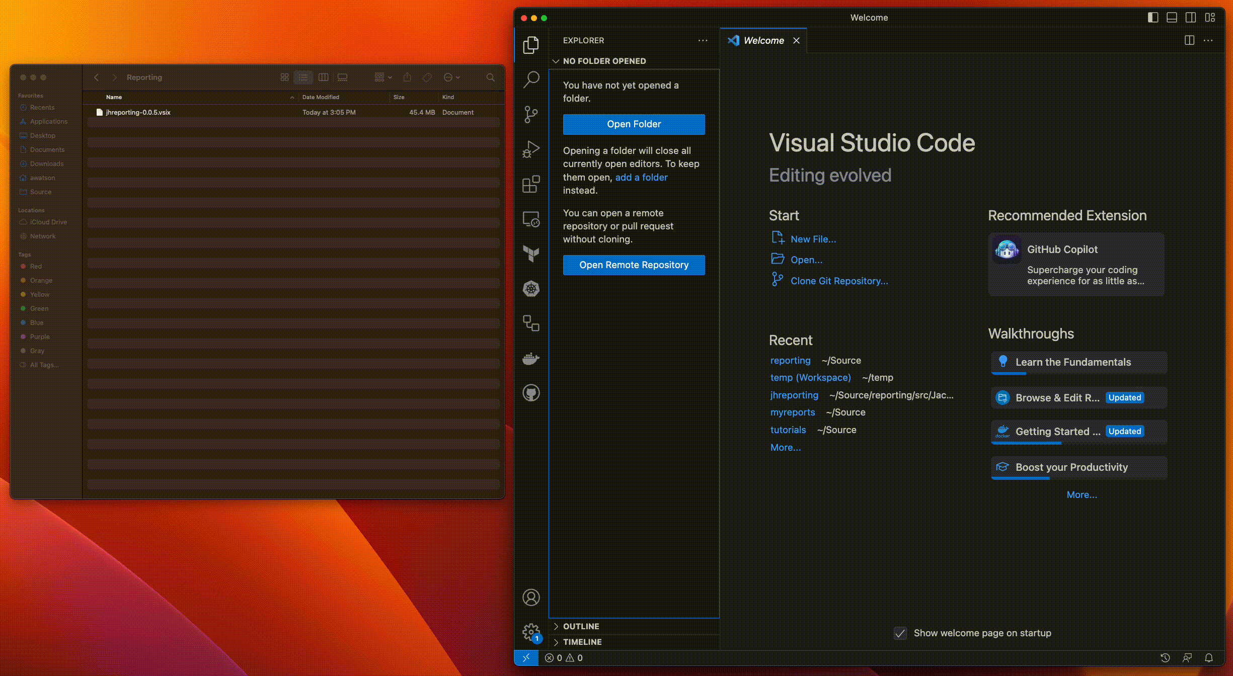The width and height of the screenshot is (1233, 676).
Task: Open the Kubernetes view icon
Action: [531, 289]
